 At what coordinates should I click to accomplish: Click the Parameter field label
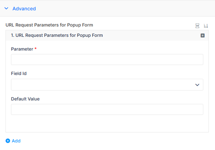(x=22, y=49)
